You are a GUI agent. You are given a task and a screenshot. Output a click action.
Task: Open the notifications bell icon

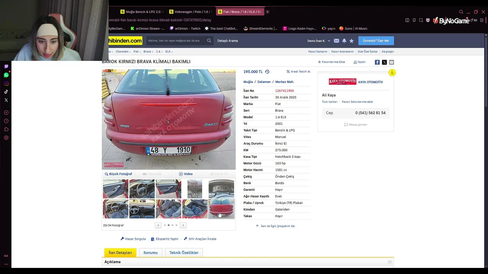[344, 41]
